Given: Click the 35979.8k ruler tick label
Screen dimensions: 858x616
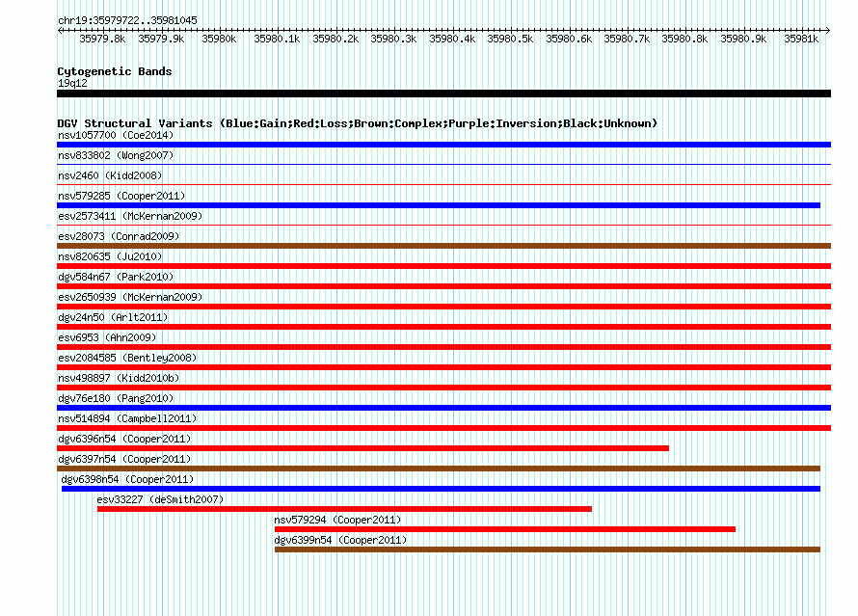Looking at the screenshot, I should click(x=102, y=39).
